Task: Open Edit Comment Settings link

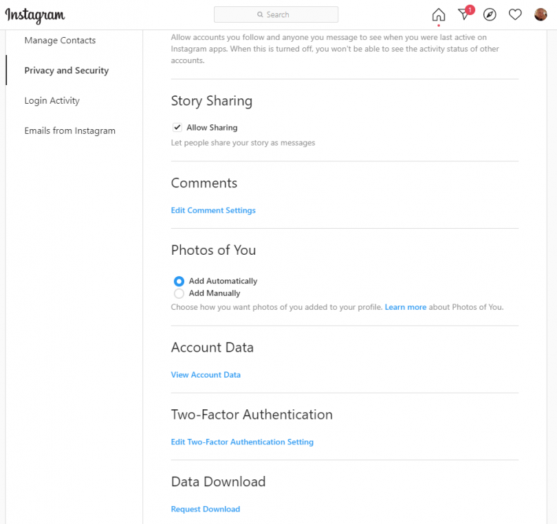Action: pyautogui.click(x=213, y=211)
